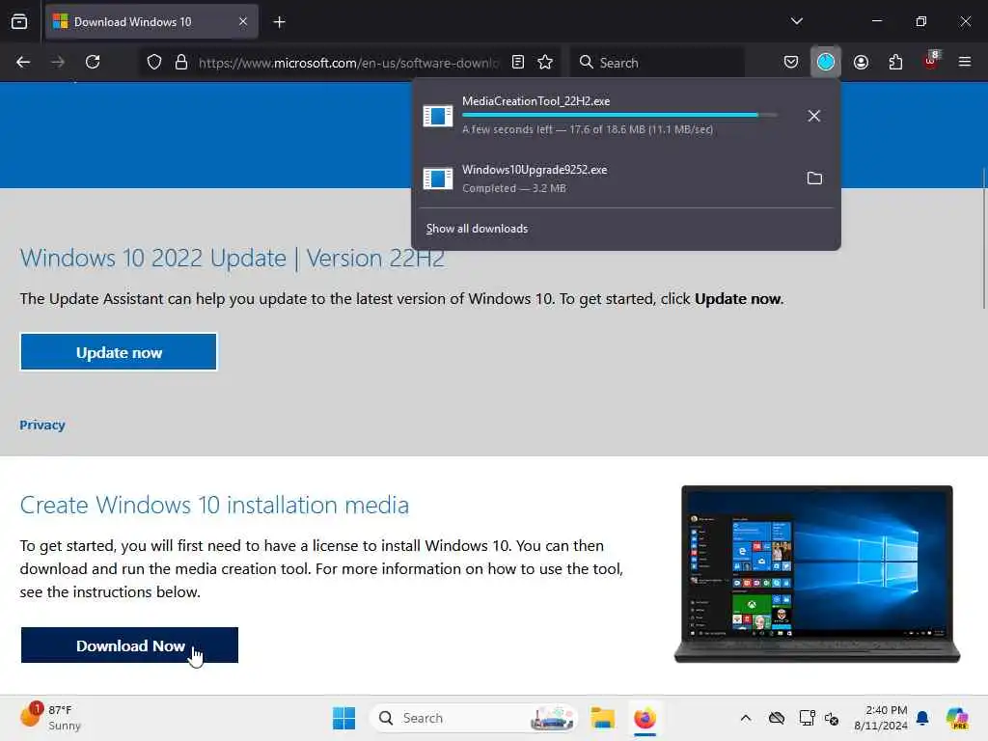Open the Windows Start menu
The width and height of the screenshot is (988, 741).
click(x=343, y=718)
